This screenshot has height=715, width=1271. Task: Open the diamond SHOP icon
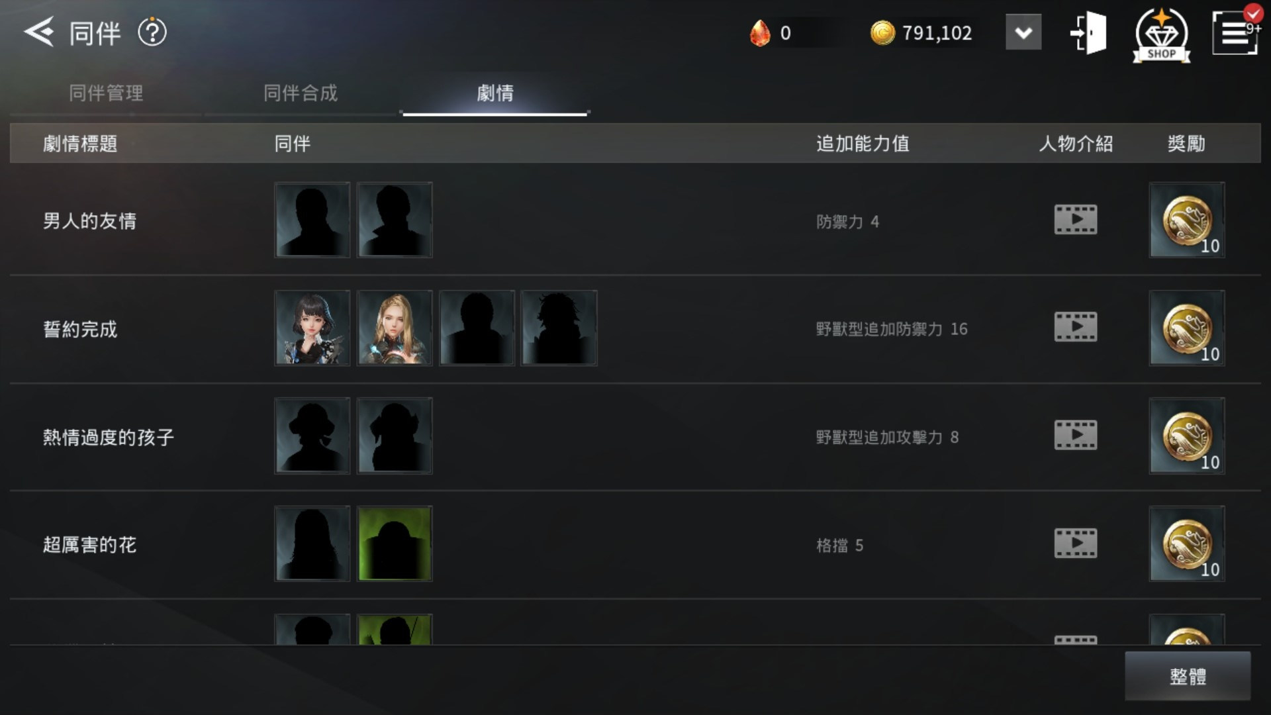(x=1161, y=34)
